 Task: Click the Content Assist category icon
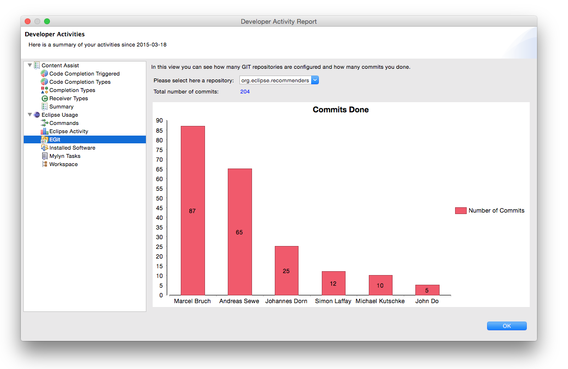36,65
